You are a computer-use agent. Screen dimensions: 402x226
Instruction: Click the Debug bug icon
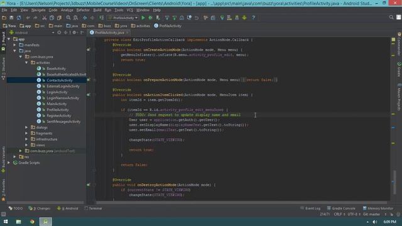[151, 18]
